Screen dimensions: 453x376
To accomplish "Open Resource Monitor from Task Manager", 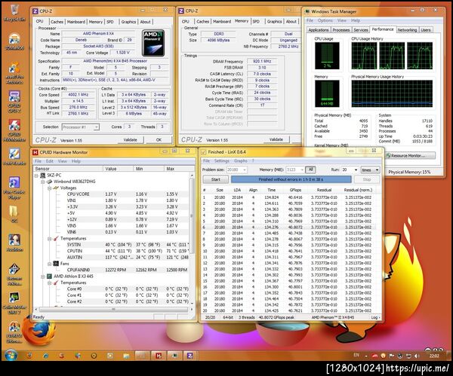I will [x=410, y=156].
